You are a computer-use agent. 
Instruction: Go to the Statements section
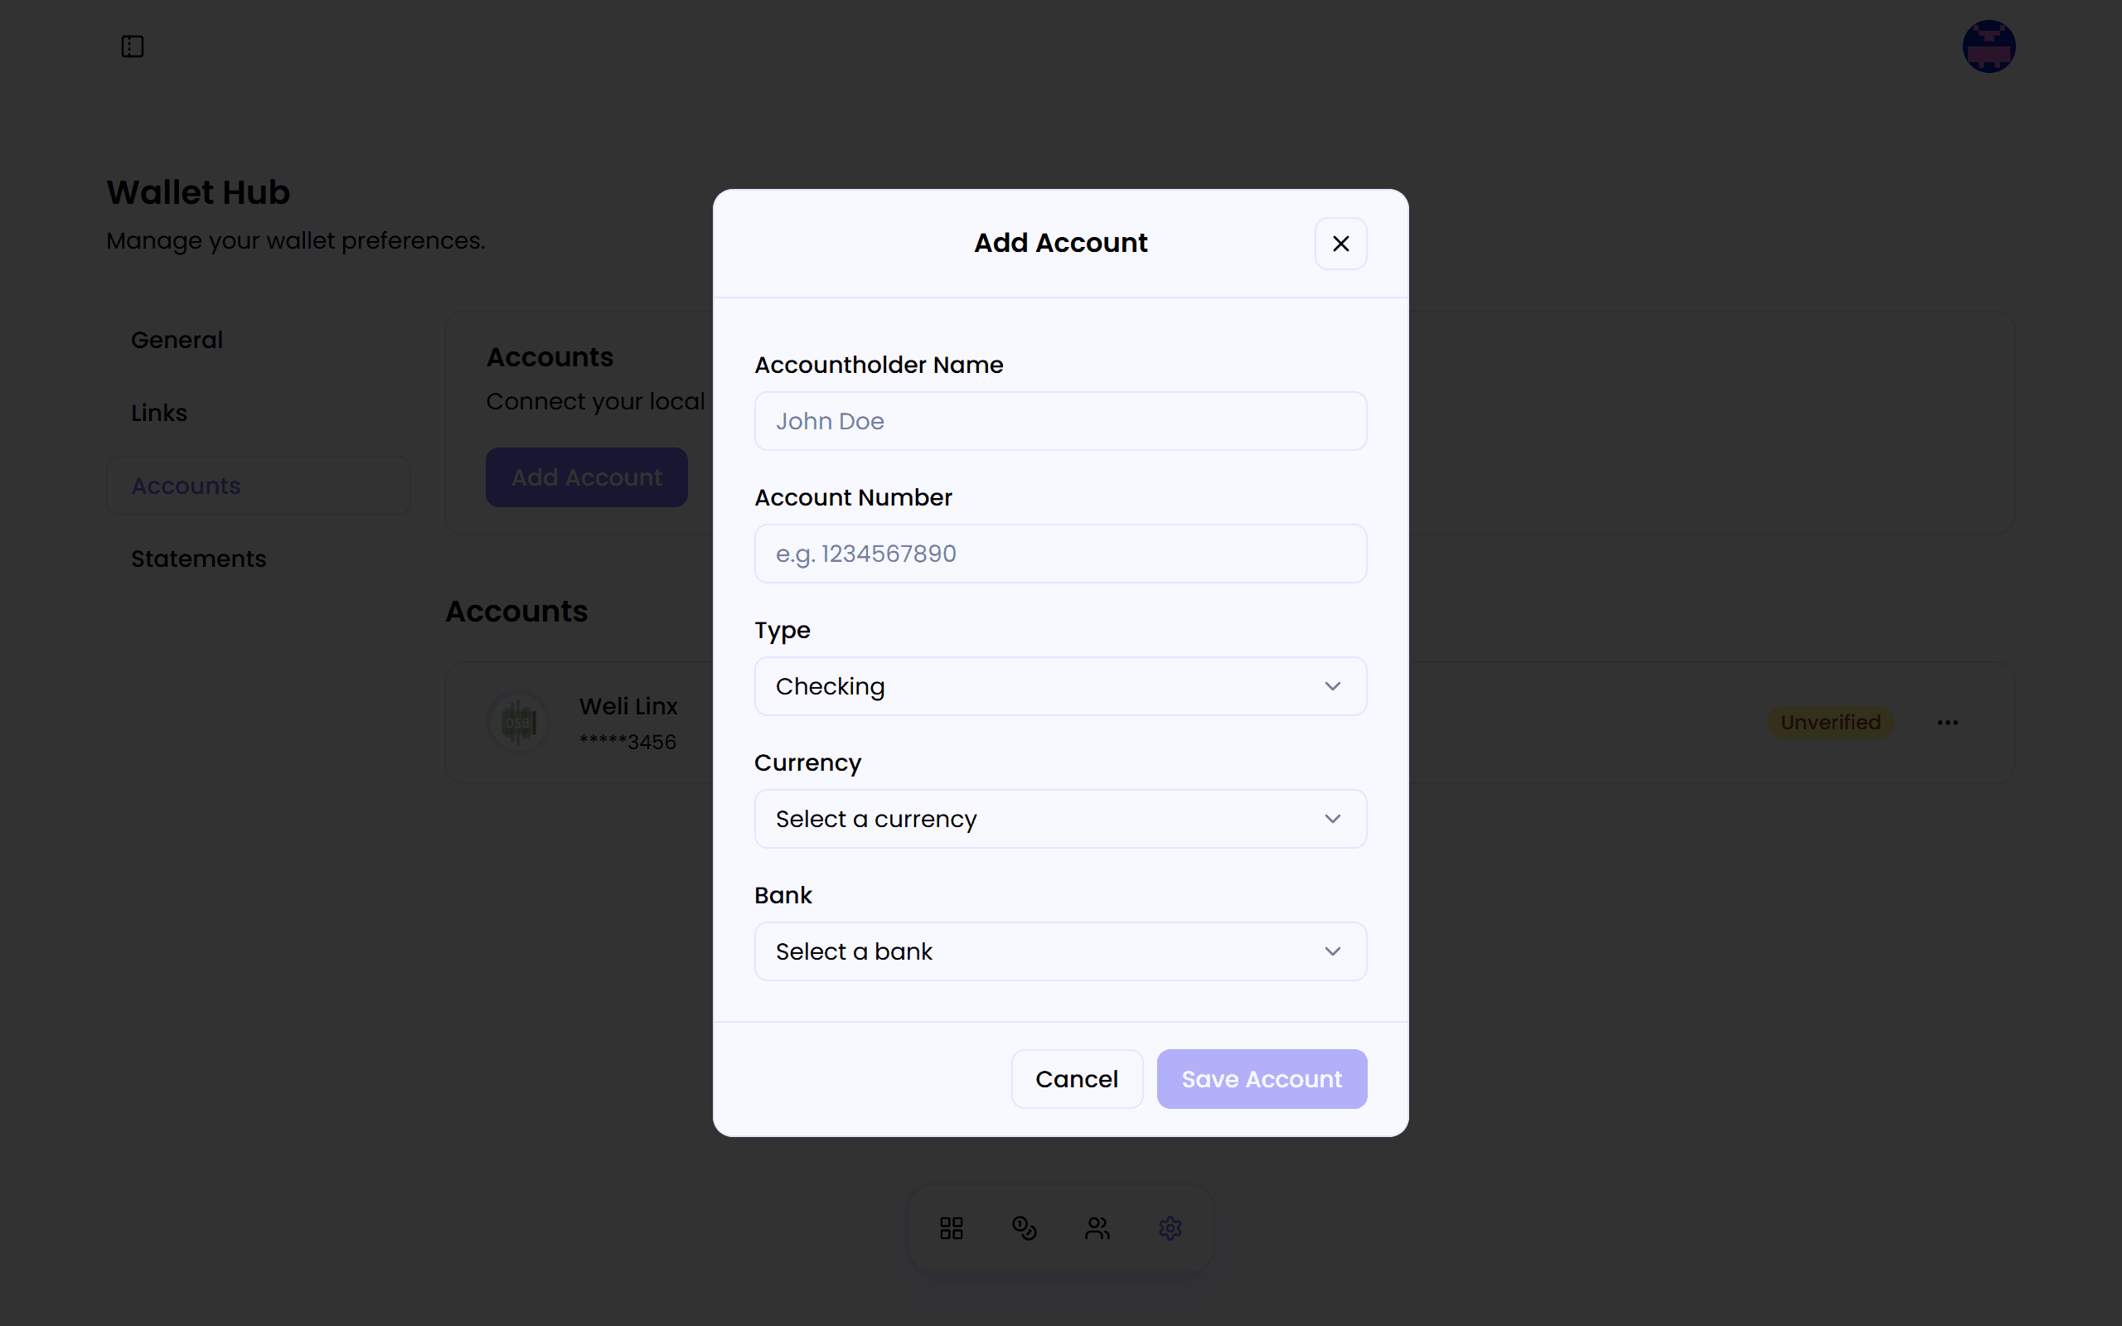(198, 558)
